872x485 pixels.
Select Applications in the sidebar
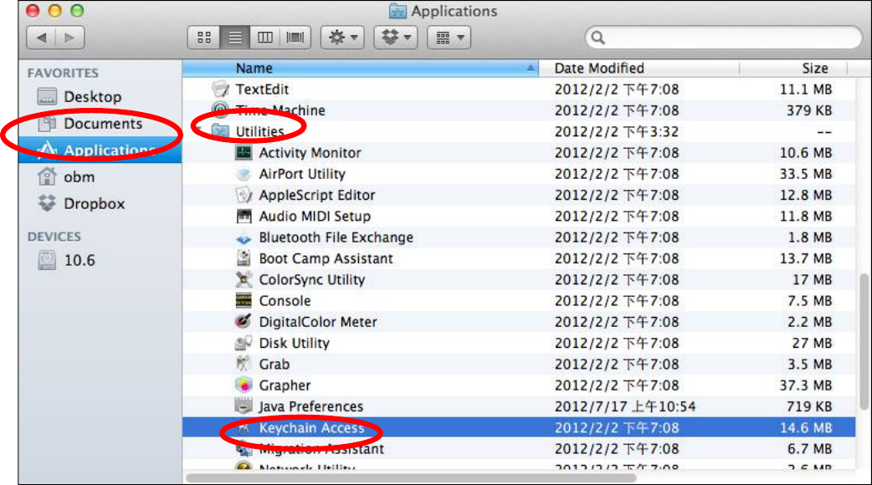pyautogui.click(x=100, y=150)
